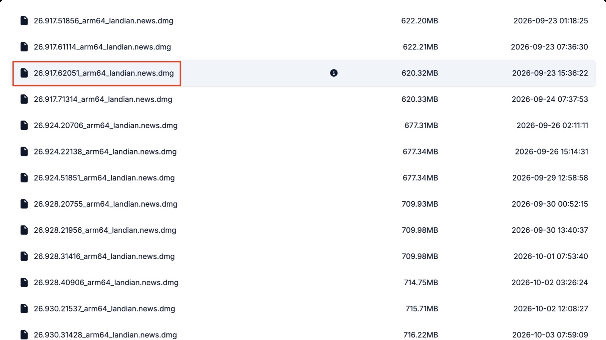Image resolution: width=606 pixels, height=340 pixels.
Task: Click file icon beside 26.917.51856_arm64_landian.news.dmg
Action: tap(24, 21)
